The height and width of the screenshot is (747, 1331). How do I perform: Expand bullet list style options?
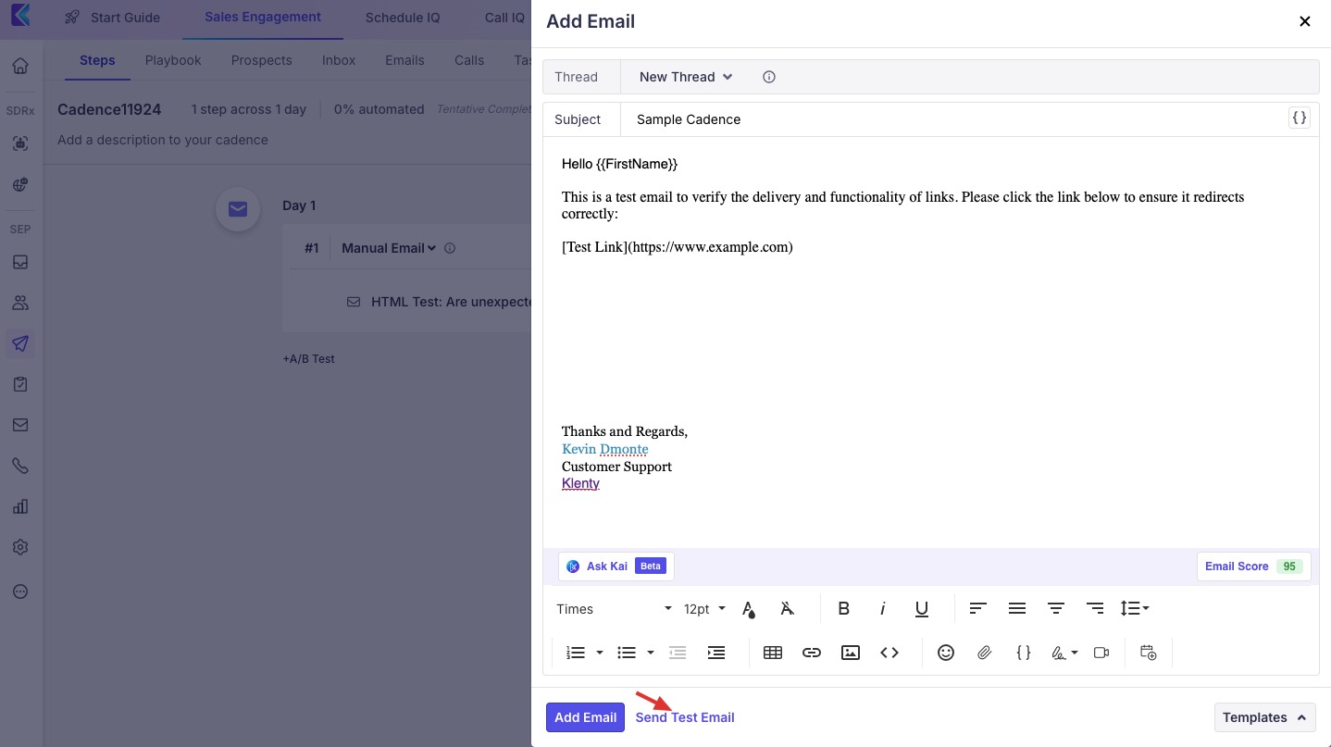pyautogui.click(x=651, y=653)
